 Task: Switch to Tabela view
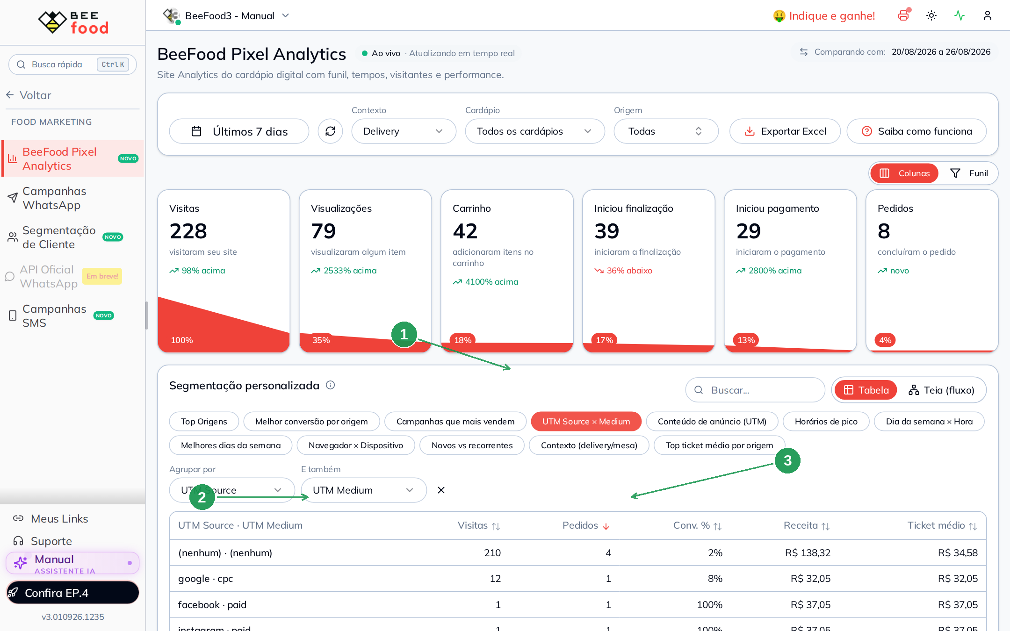pyautogui.click(x=866, y=390)
